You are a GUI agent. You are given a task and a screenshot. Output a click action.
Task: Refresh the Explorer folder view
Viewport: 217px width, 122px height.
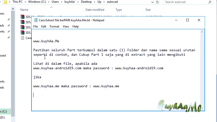(x=157, y=2)
